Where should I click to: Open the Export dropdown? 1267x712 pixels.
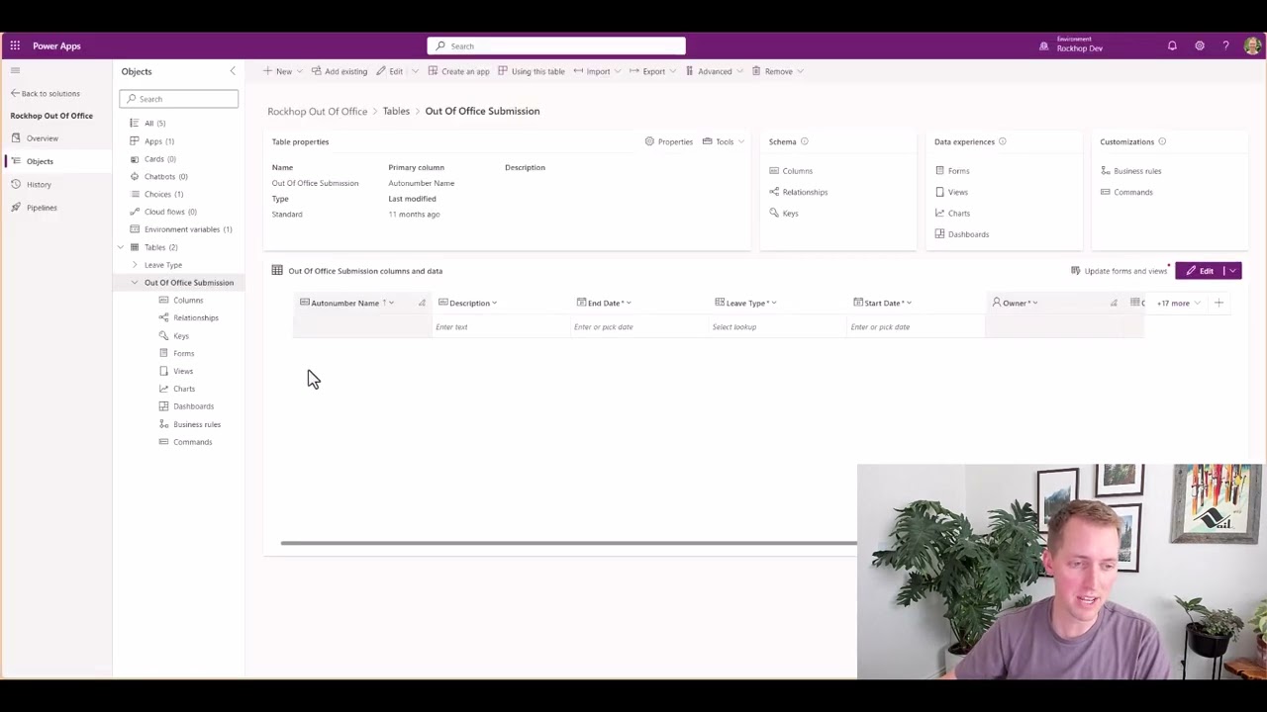[x=652, y=71]
